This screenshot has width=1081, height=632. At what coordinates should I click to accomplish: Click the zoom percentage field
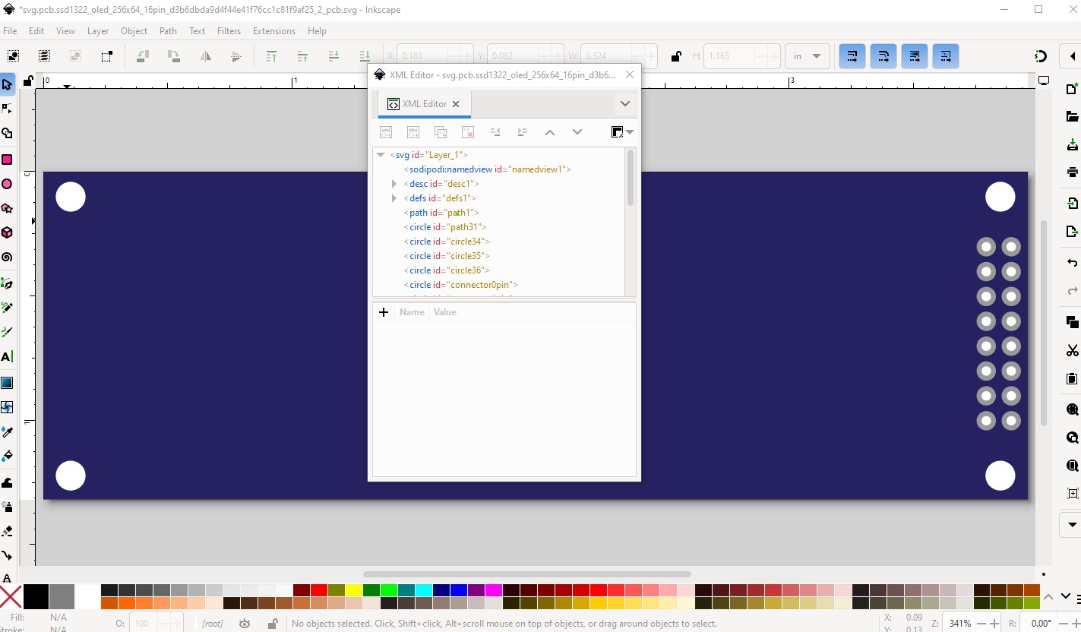click(959, 624)
